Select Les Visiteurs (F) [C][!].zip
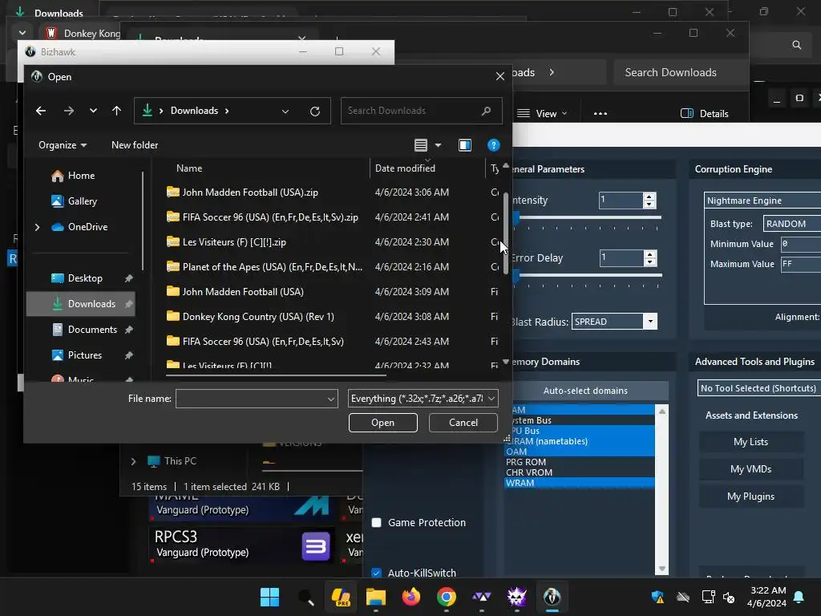The height and width of the screenshot is (616, 821). coord(234,242)
